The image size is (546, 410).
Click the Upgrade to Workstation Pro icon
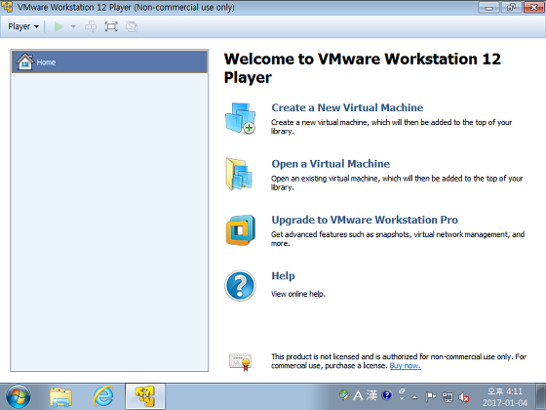pyautogui.click(x=240, y=230)
